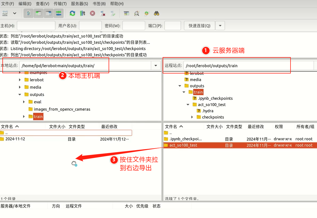Select the remote .ipynb_checkpoi... folder row

(240, 139)
